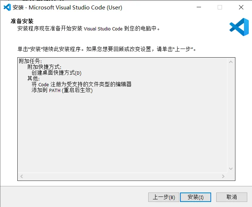Screen dimensions: 252x207
Task: Select the 将 Code 注册为受支持的文件类型的编辑器 line
Action: tap(81, 84)
